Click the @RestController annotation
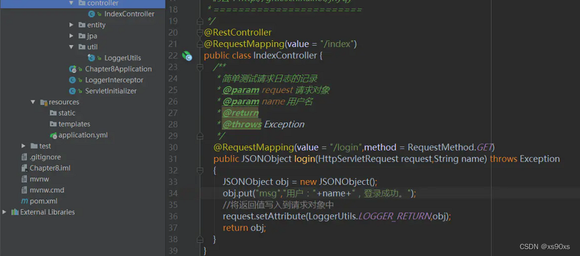Image resolution: width=580 pixels, height=256 pixels. [238, 33]
